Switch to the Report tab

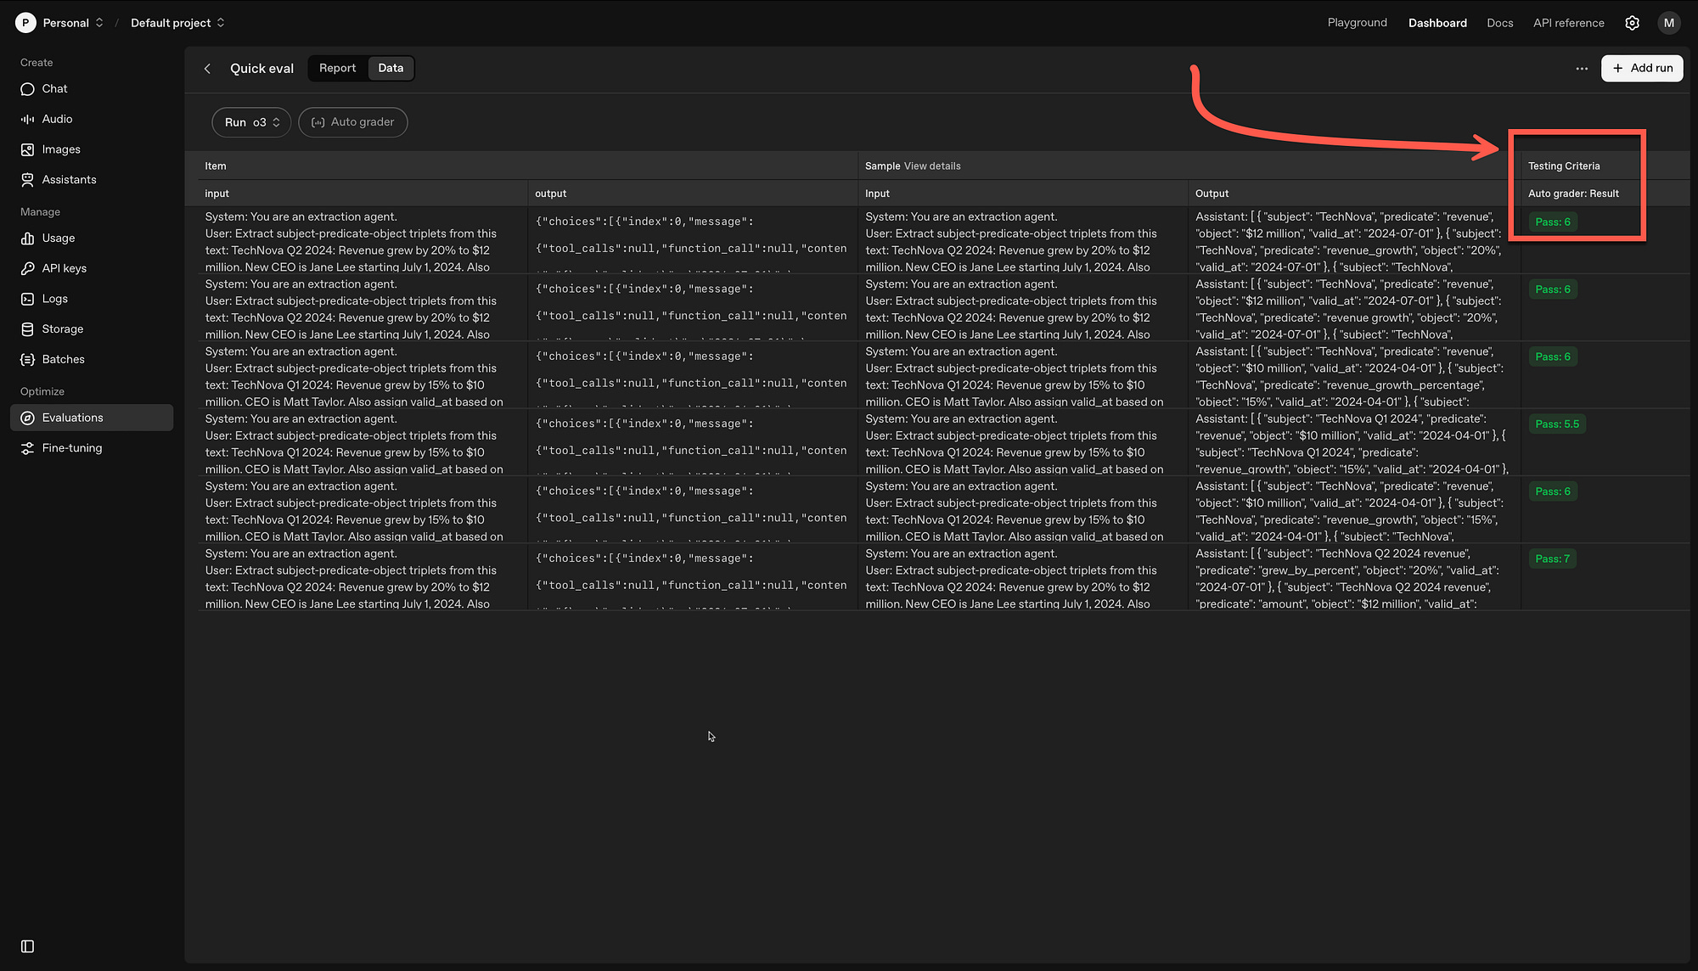pyautogui.click(x=337, y=69)
